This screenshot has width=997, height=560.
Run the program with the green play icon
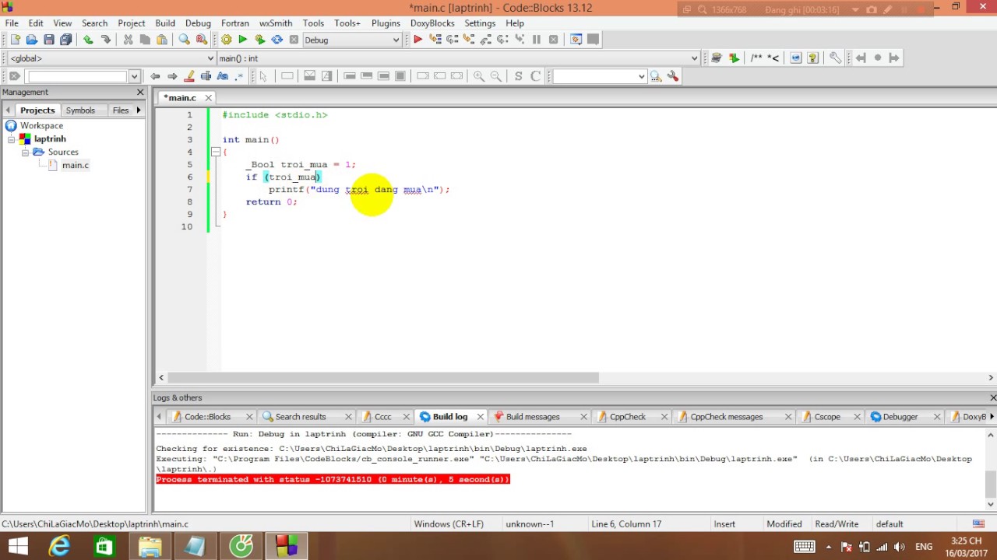[243, 40]
